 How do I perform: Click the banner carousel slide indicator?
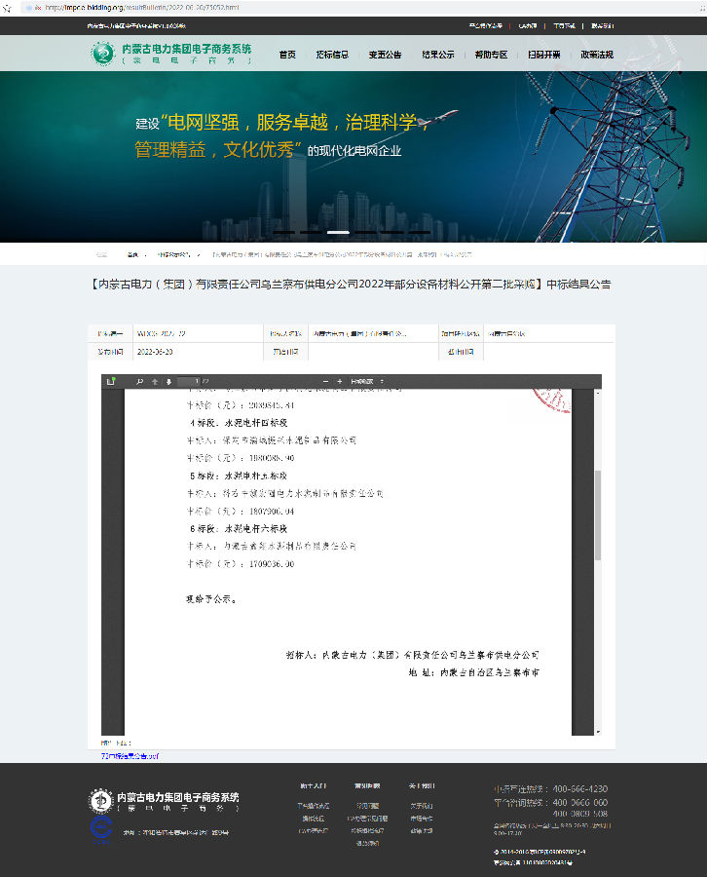[x=338, y=232]
